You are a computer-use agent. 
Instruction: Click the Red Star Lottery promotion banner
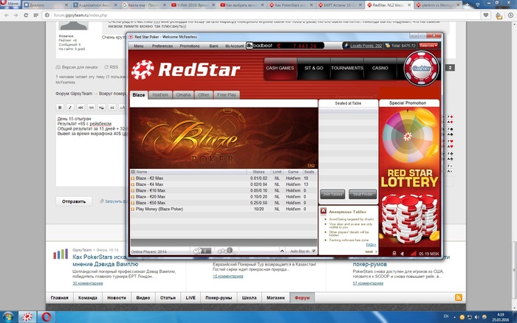click(409, 178)
